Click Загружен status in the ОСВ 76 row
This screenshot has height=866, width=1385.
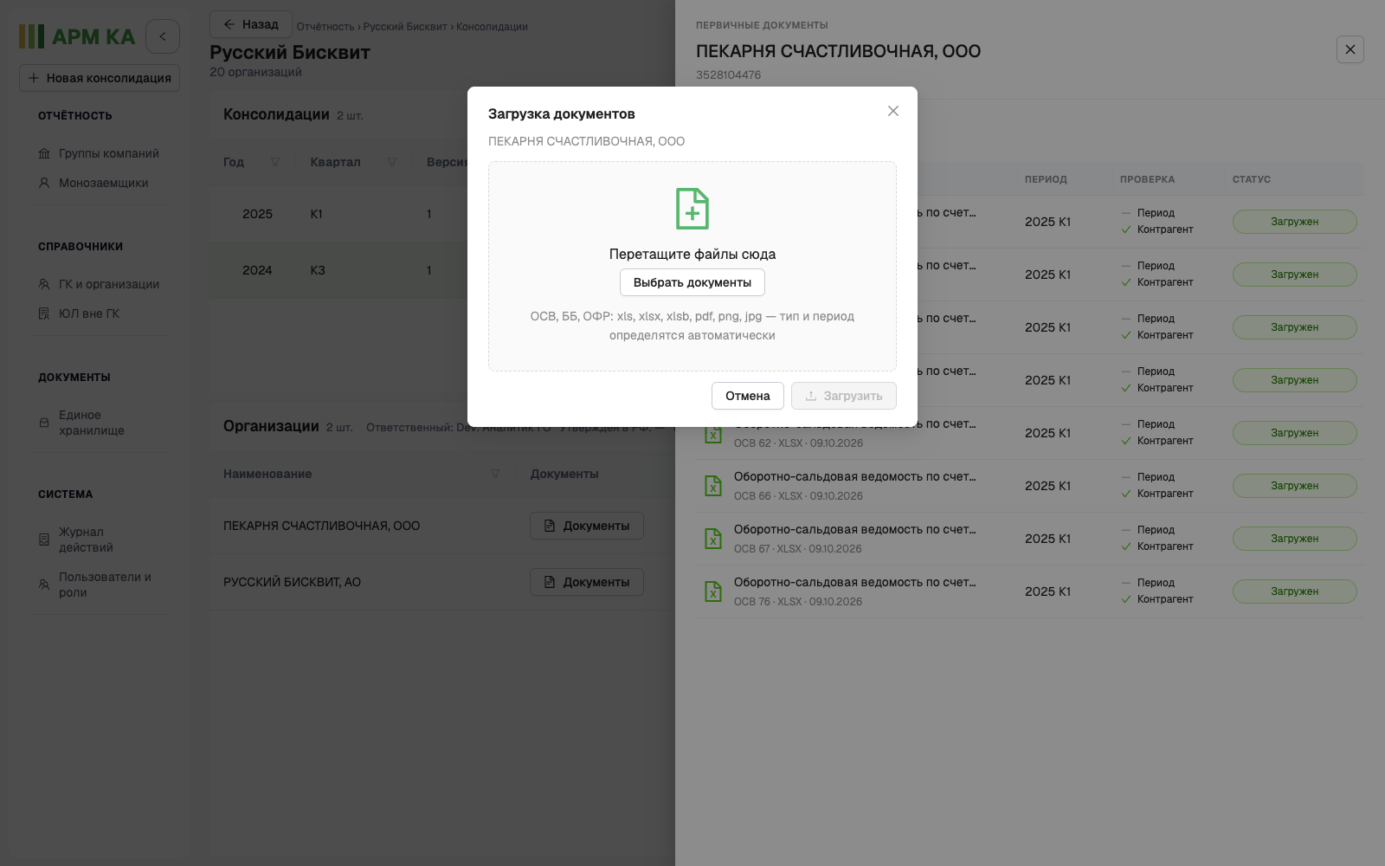(x=1295, y=591)
